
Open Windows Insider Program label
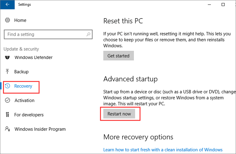pyautogui.click(x=40, y=129)
